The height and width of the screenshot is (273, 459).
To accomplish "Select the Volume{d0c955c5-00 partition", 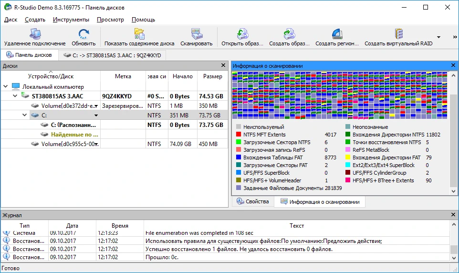I will (x=69, y=144).
